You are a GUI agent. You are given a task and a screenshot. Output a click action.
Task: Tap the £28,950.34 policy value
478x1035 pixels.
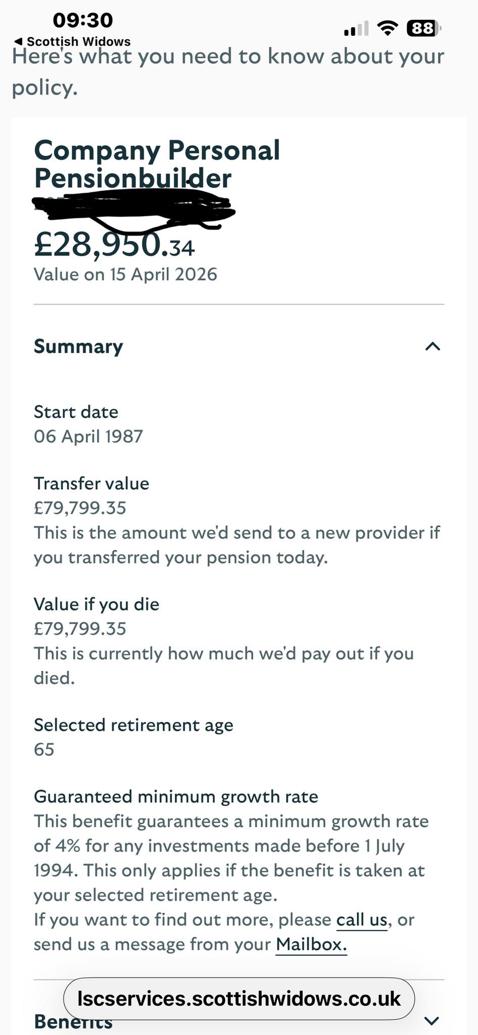[x=114, y=245]
